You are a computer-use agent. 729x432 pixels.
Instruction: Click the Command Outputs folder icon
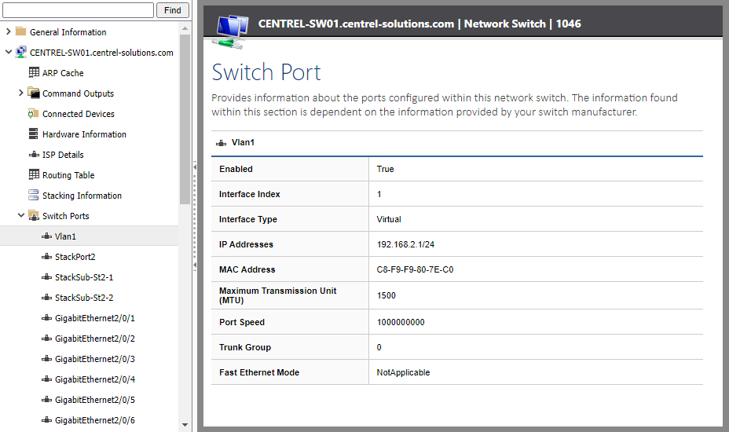tap(34, 93)
